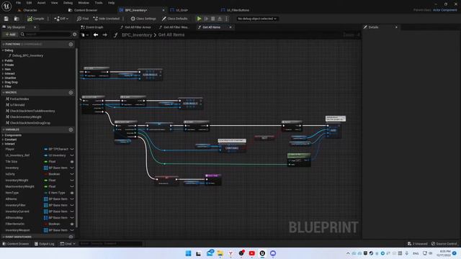This screenshot has height=259, width=461.
Task: Toggle Inventory variable visibility eye
Action: [x=72, y=168]
